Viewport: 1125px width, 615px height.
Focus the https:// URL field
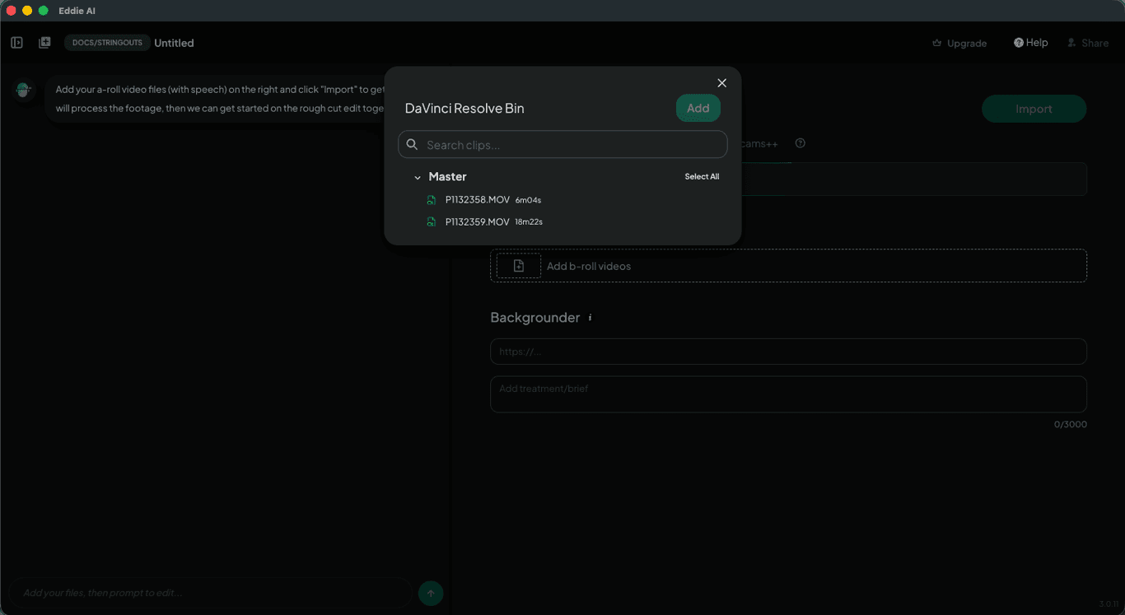788,352
